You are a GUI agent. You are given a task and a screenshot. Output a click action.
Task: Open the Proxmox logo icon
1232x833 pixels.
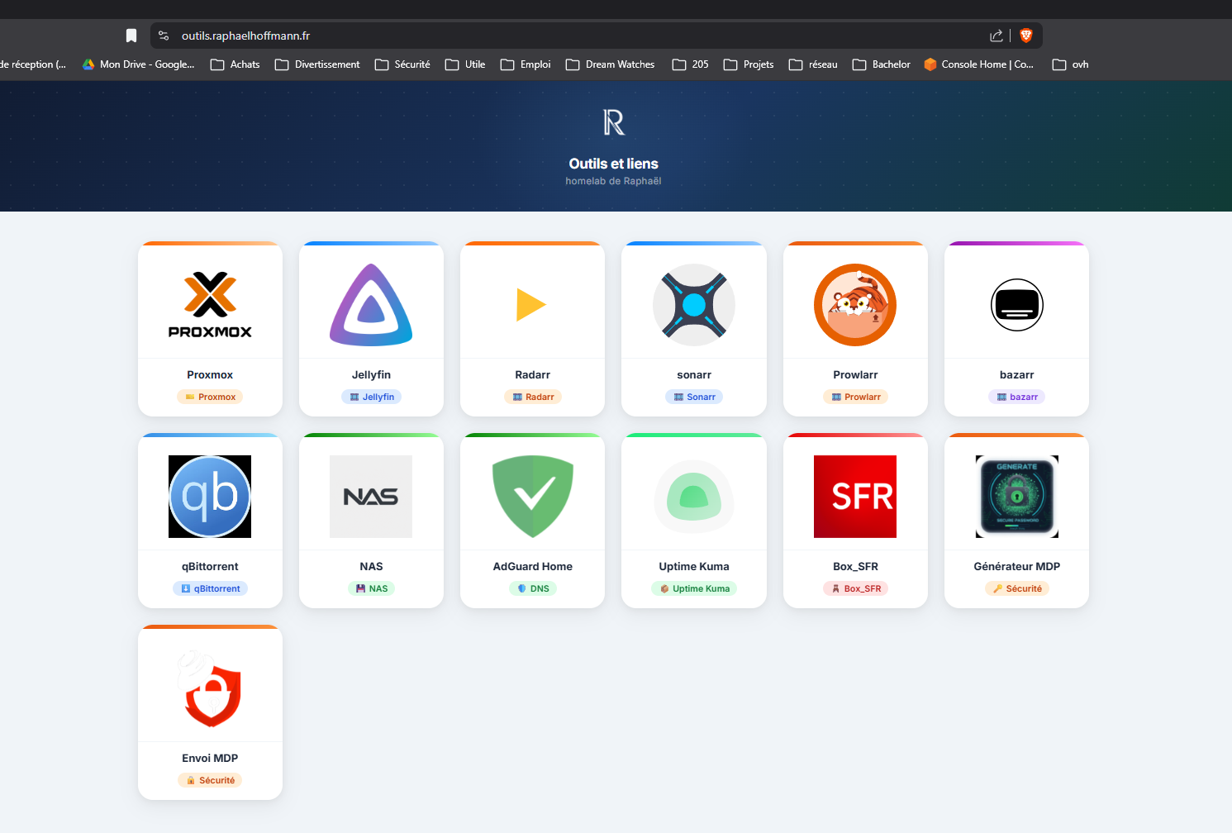pyautogui.click(x=210, y=305)
